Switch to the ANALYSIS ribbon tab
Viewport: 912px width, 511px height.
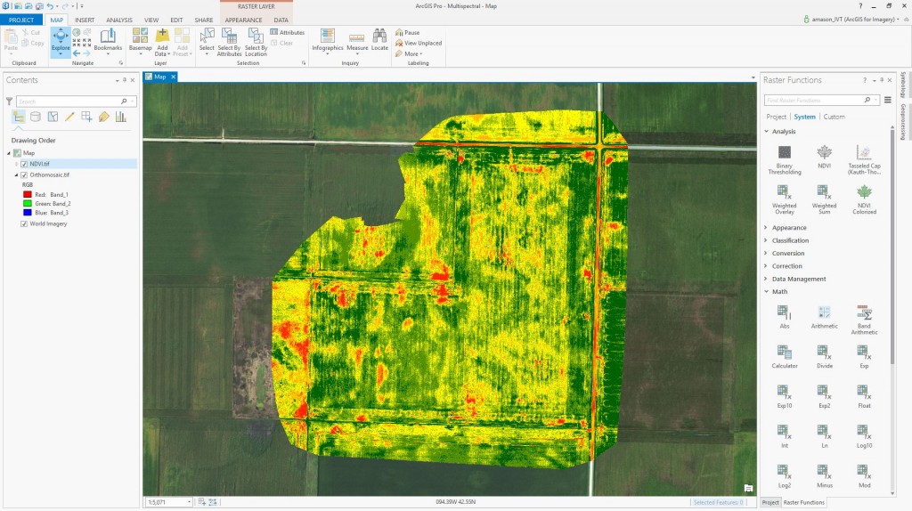(119, 20)
